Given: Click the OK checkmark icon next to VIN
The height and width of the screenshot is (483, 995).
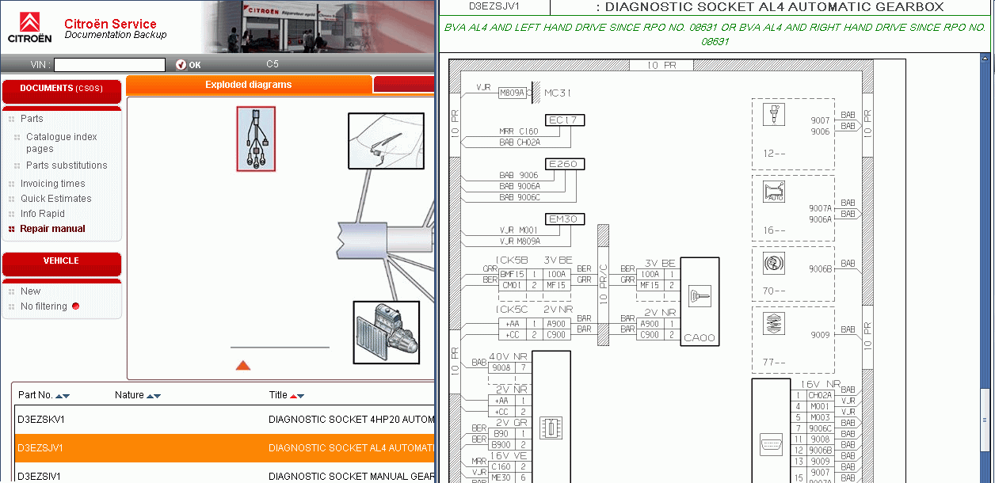Looking at the screenshot, I should point(181,65).
